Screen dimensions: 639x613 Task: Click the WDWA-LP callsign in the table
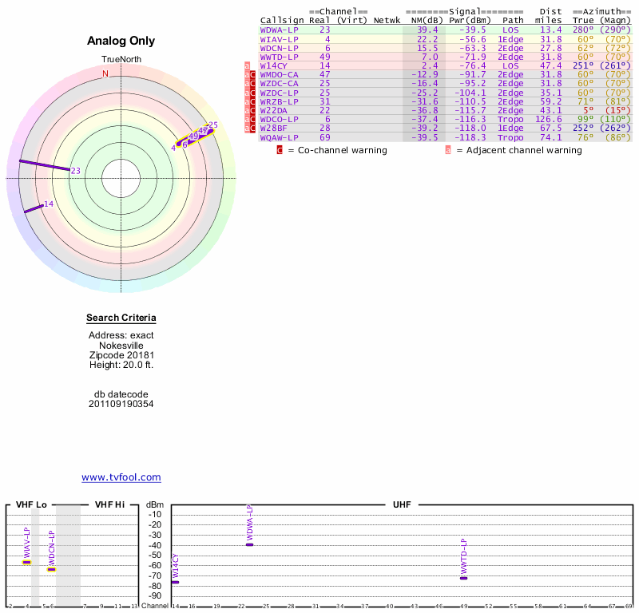(280, 30)
